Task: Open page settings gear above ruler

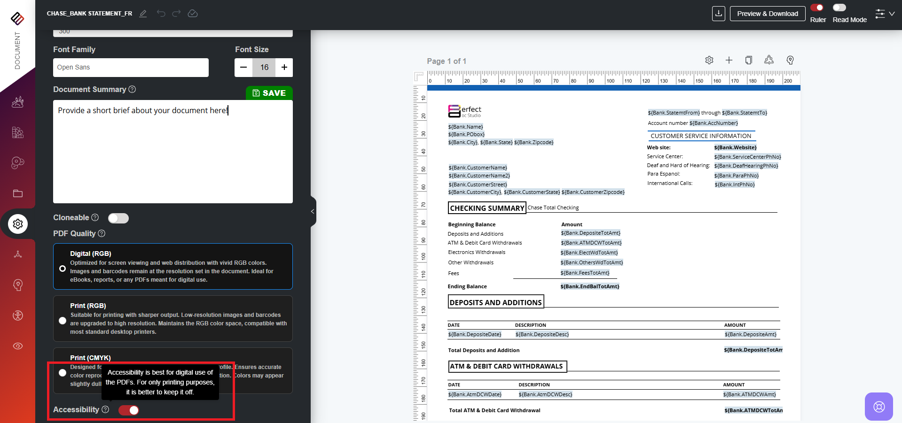Action: (x=709, y=60)
